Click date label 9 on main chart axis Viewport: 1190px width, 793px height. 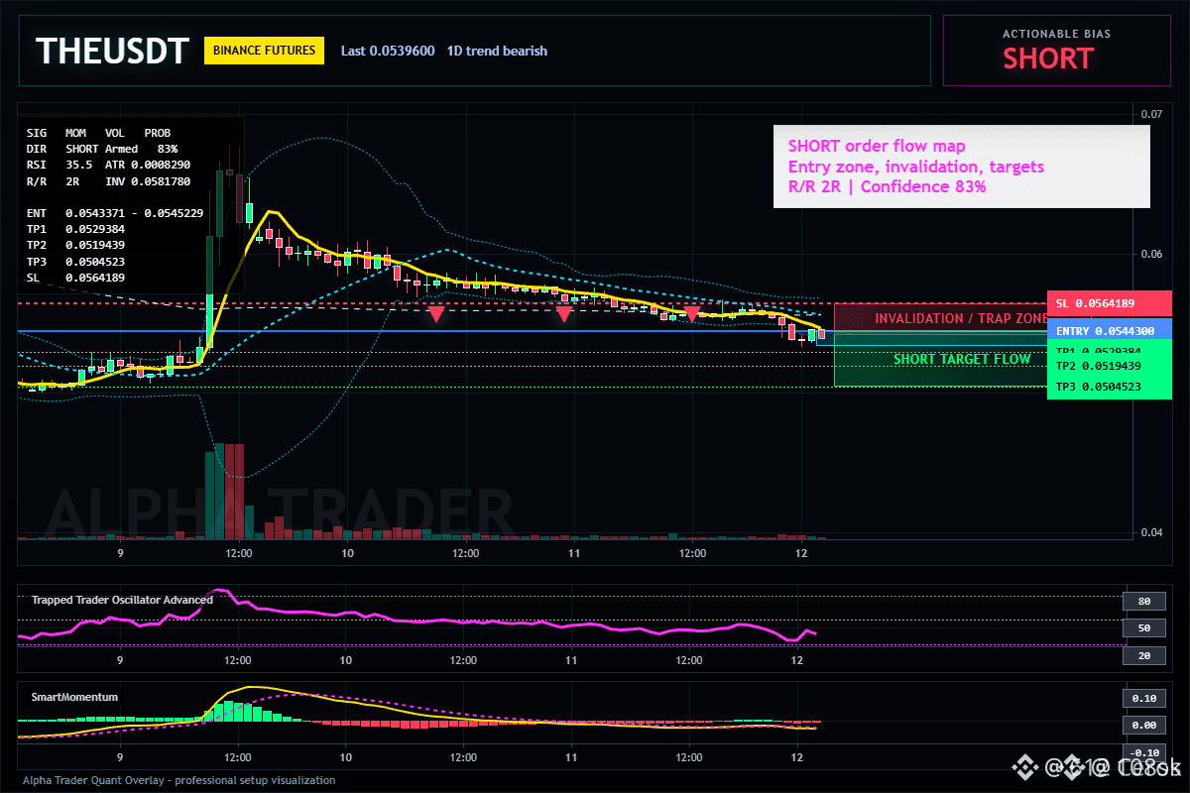[x=120, y=553]
